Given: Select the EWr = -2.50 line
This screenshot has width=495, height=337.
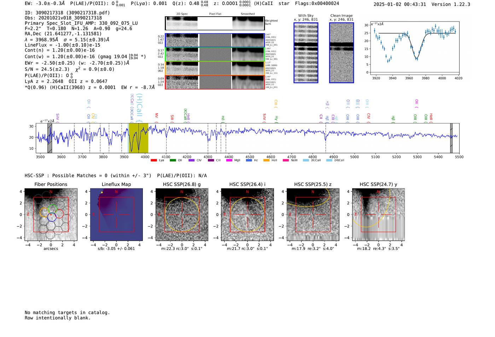Looking at the screenshot, I should (x=77, y=63).
